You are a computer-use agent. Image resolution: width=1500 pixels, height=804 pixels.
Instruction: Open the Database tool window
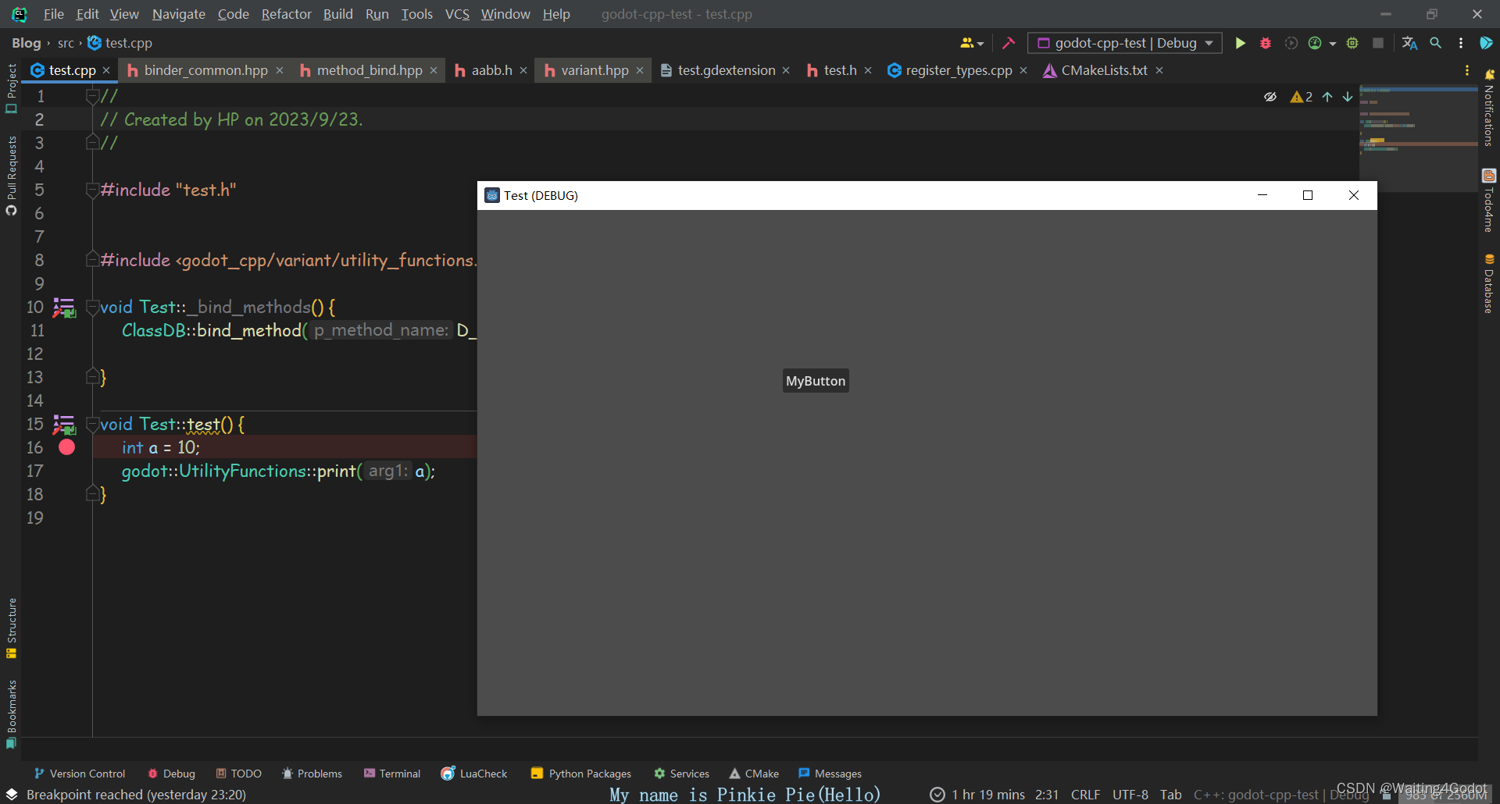(x=1491, y=285)
